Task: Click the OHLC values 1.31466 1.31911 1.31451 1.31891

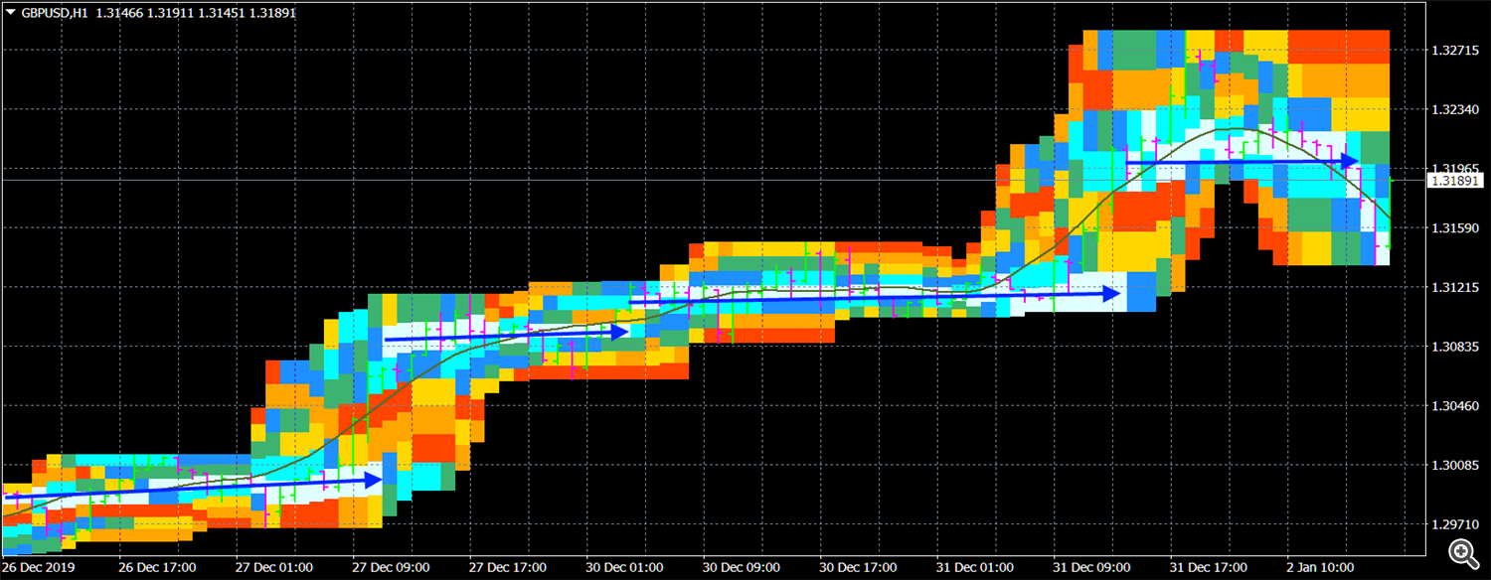Action: point(196,12)
